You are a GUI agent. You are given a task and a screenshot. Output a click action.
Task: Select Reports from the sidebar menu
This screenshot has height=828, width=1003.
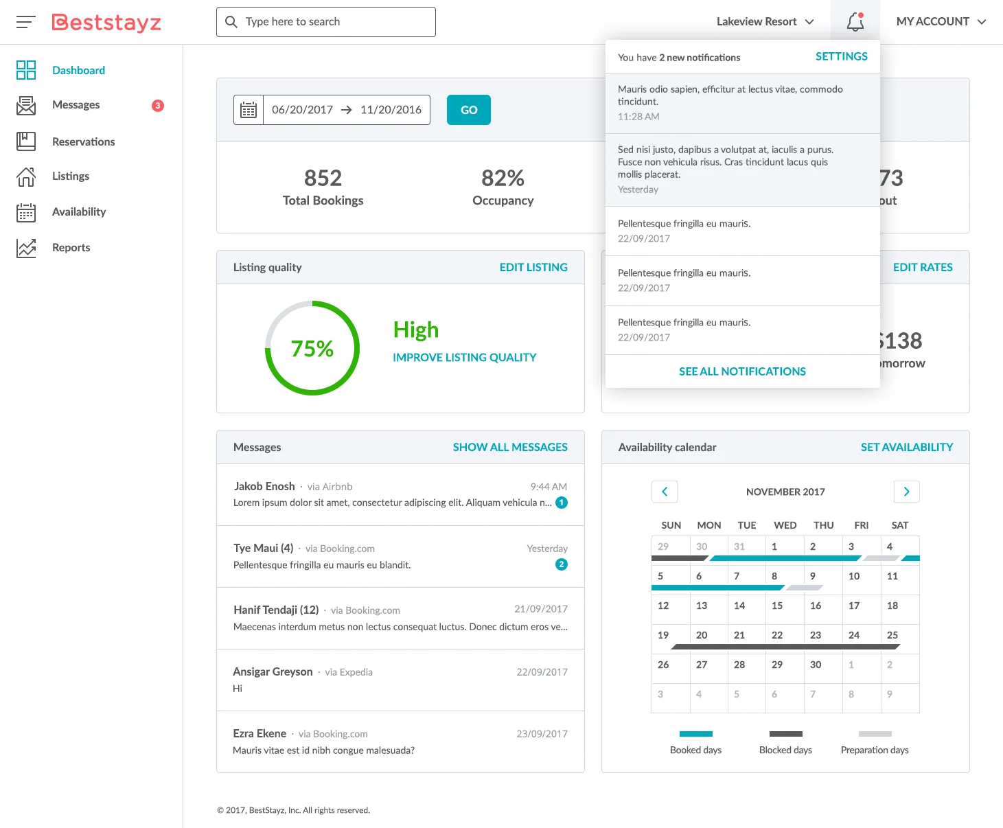71,248
